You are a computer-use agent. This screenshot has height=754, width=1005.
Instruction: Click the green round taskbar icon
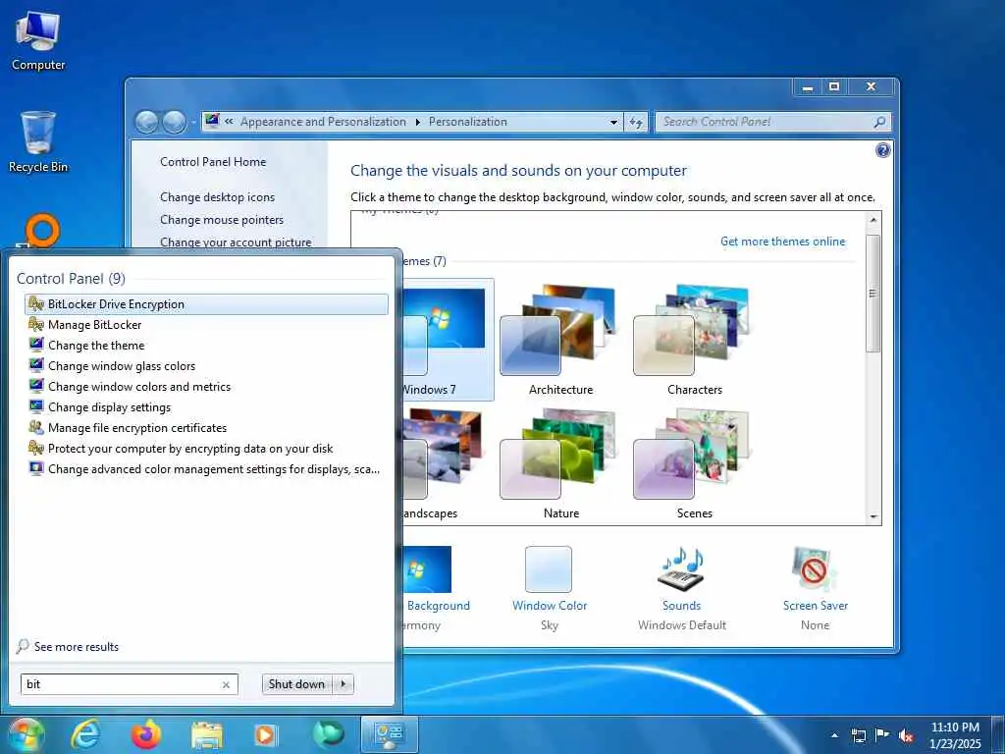(x=328, y=734)
